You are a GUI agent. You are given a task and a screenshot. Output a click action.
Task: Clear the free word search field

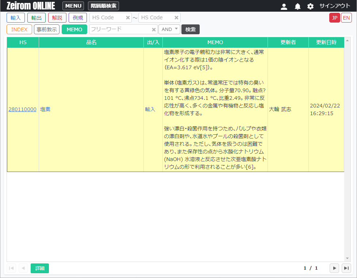click(154, 29)
